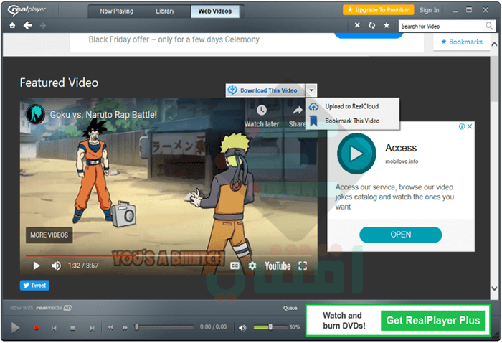This screenshot has height=343, width=502.
Task: Click the Access ad play icon
Action: coord(356,154)
